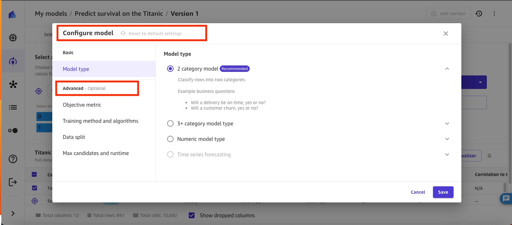Go to Training method and algorithms
The height and width of the screenshot is (225, 512).
click(x=101, y=121)
